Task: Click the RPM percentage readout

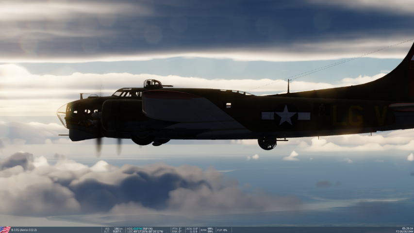Action: click(207, 230)
